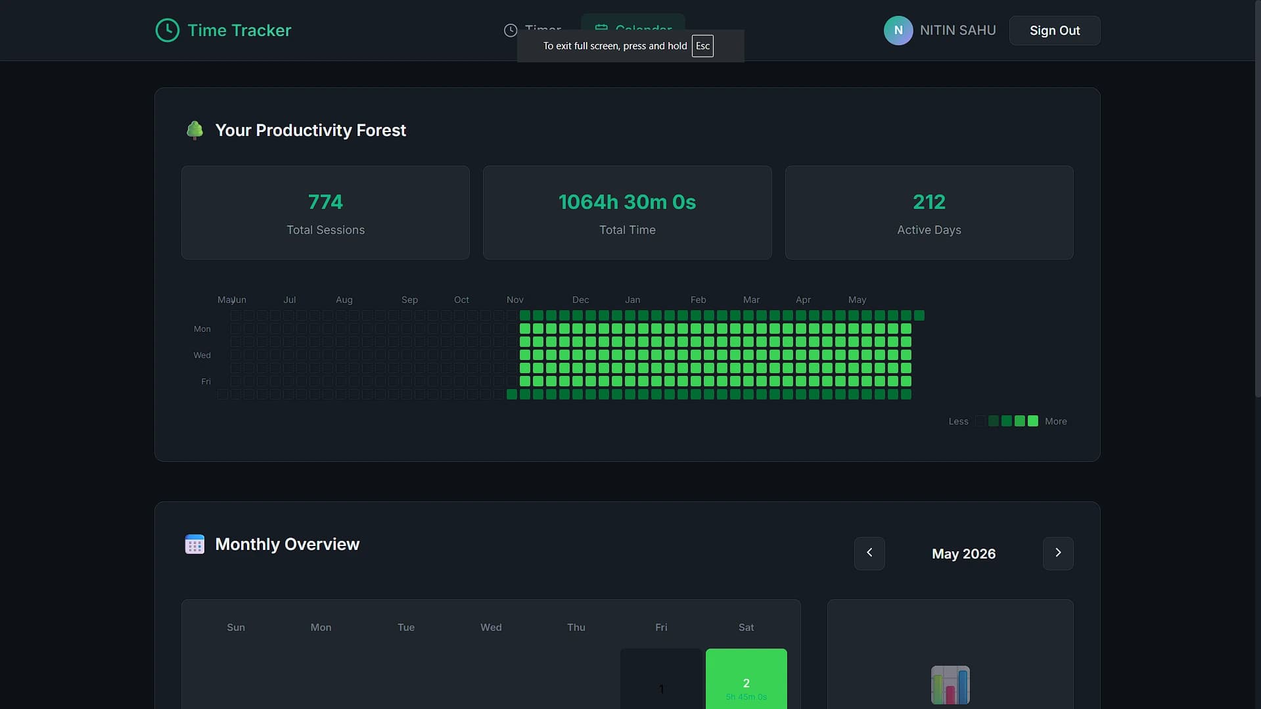Click the Jan month label in heatmap
The height and width of the screenshot is (709, 1261).
click(632, 300)
